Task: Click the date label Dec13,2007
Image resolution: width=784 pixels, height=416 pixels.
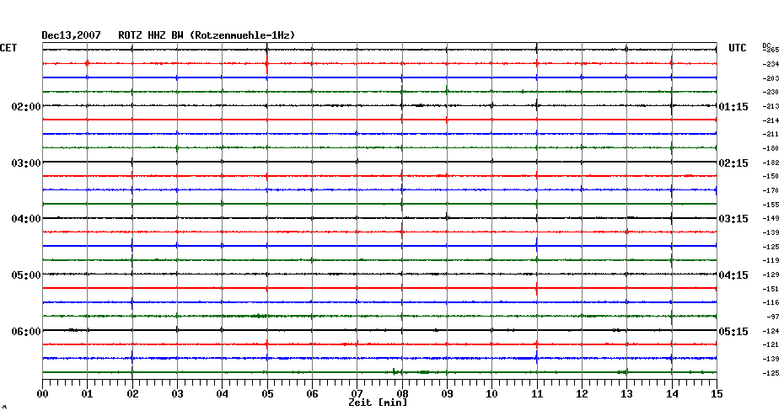Action: [71, 35]
